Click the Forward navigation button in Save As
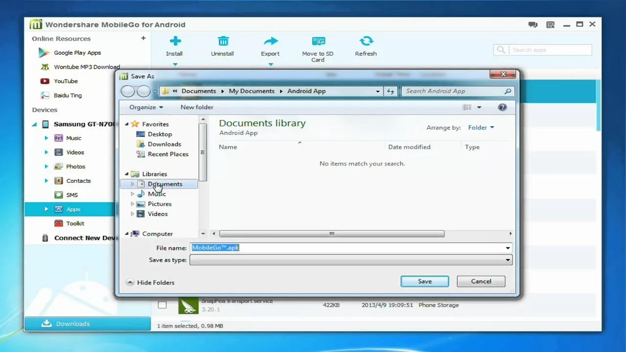This screenshot has width=626, height=352. pos(143,91)
